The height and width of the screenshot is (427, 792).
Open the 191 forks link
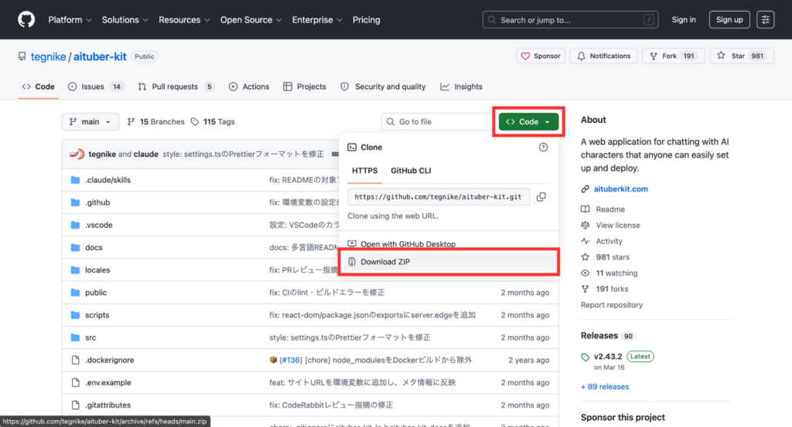(x=612, y=289)
